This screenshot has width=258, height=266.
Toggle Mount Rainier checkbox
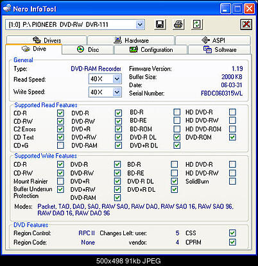pyautogui.click(x=60, y=181)
